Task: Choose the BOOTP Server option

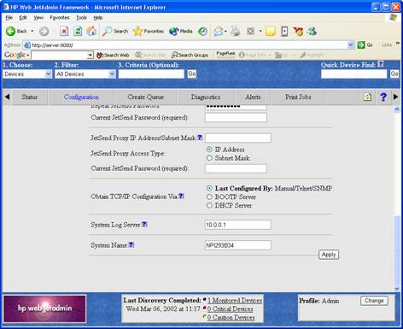Action: pos(209,197)
